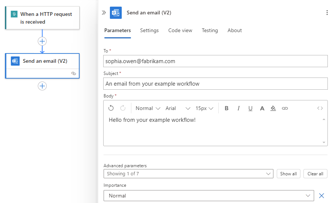Image resolution: width=333 pixels, height=203 pixels.
Task: Toggle the code view brackets icon in Body
Action: (x=320, y=108)
